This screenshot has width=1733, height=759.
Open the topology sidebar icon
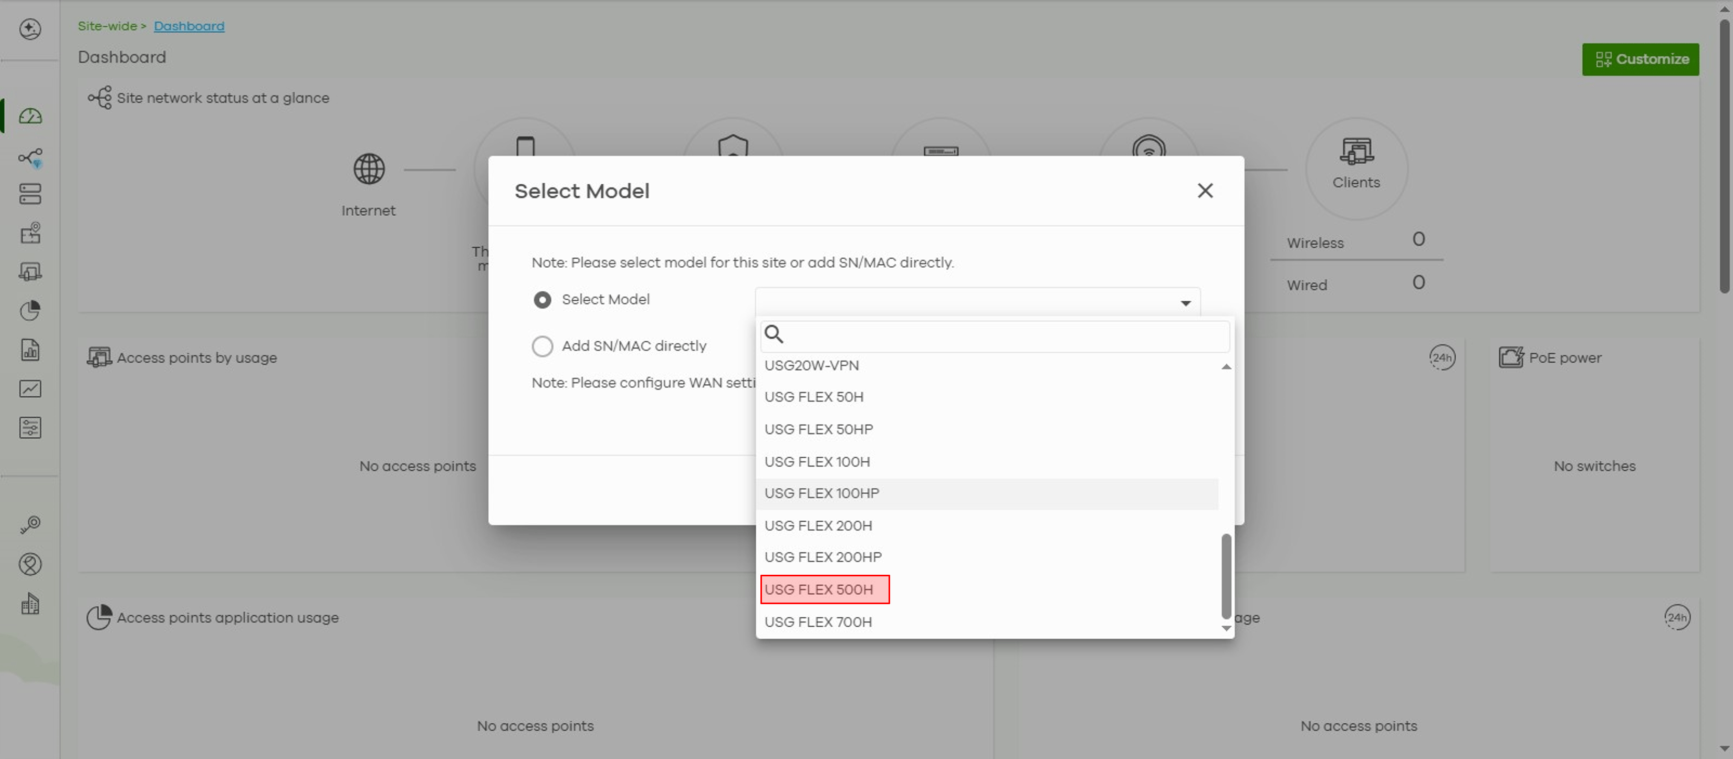(x=30, y=158)
